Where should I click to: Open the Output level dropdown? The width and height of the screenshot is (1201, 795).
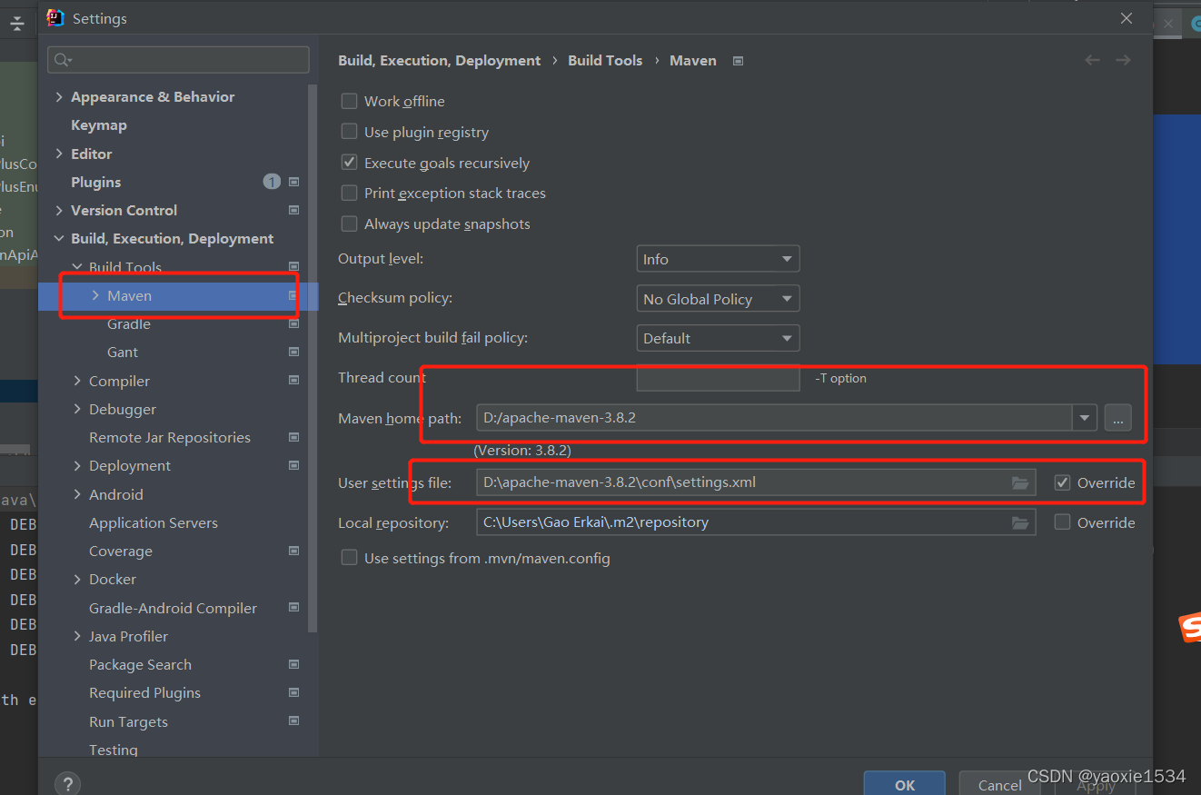tap(718, 259)
